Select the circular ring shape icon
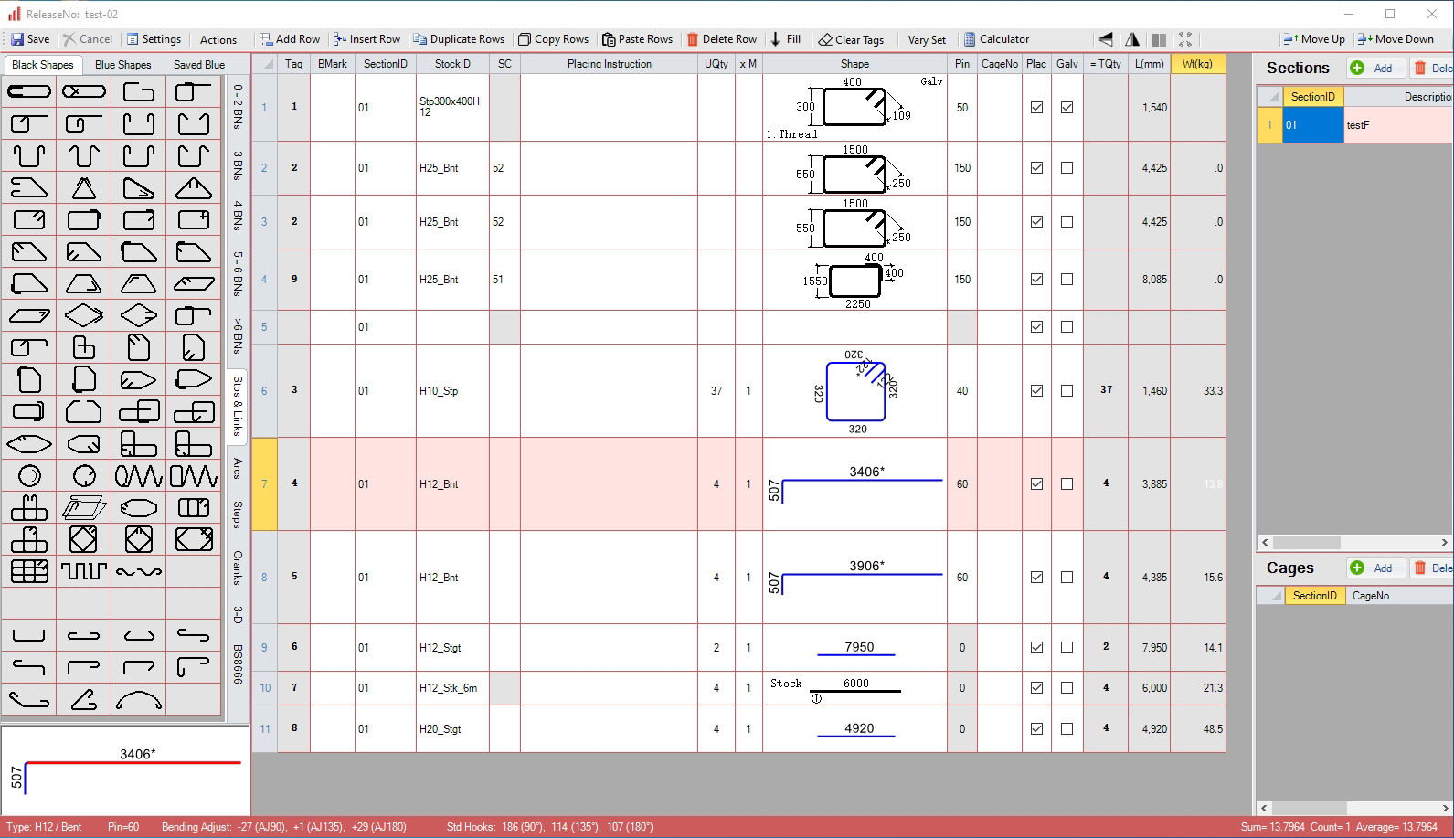Screen dimensions: 1454x838 tap(29, 475)
